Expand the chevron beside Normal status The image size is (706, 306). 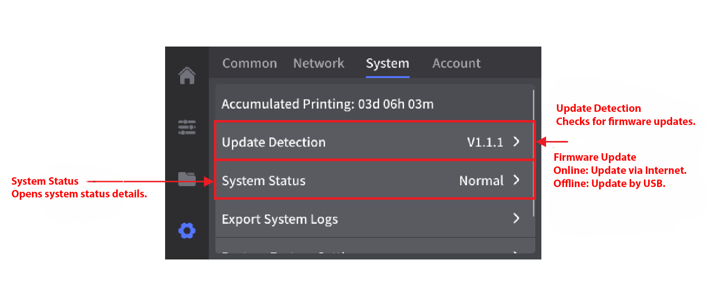click(x=516, y=180)
